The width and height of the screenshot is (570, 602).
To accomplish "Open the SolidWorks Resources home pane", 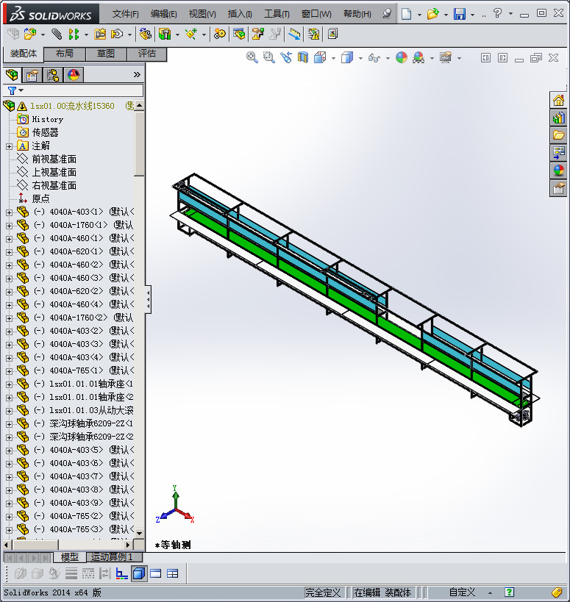I will coord(558,101).
